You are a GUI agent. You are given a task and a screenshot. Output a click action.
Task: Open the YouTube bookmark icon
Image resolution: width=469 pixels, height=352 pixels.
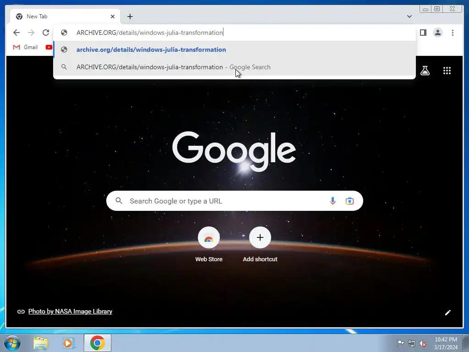[x=49, y=47]
